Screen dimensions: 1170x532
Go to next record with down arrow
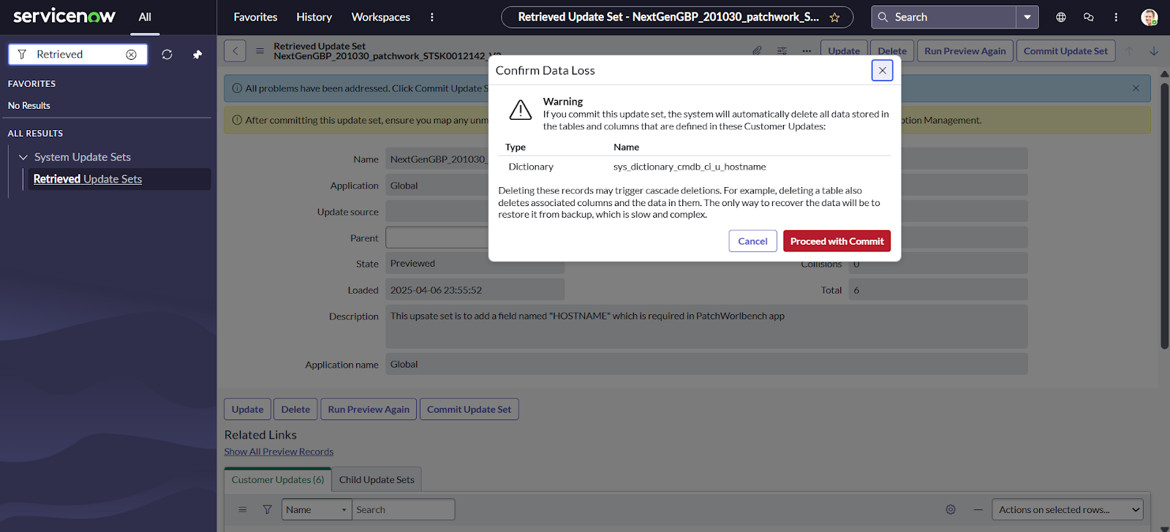tap(1154, 51)
